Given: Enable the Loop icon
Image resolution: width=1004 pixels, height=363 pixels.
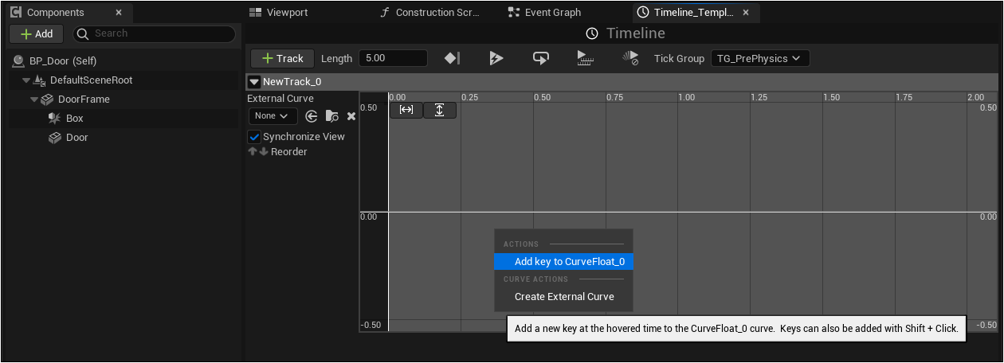Looking at the screenshot, I should click(541, 58).
